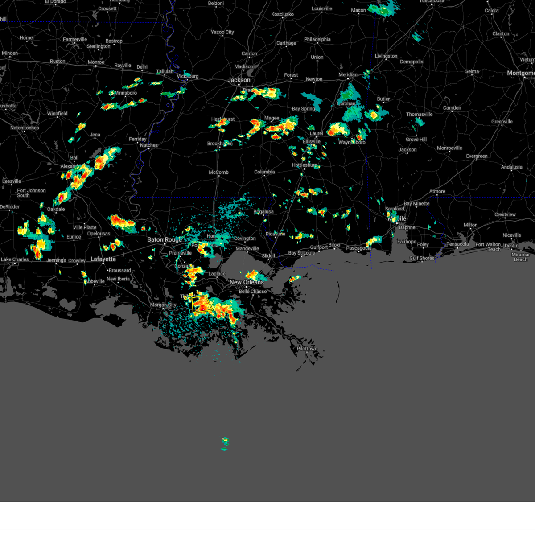
Task: Click the Baton Rouge city label
Action: pyautogui.click(x=165, y=240)
